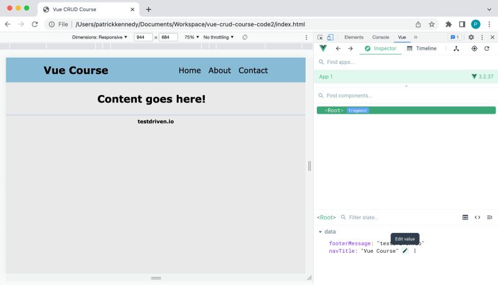Click the share page icon
Screen dimensions: 498x285
(418, 24)
